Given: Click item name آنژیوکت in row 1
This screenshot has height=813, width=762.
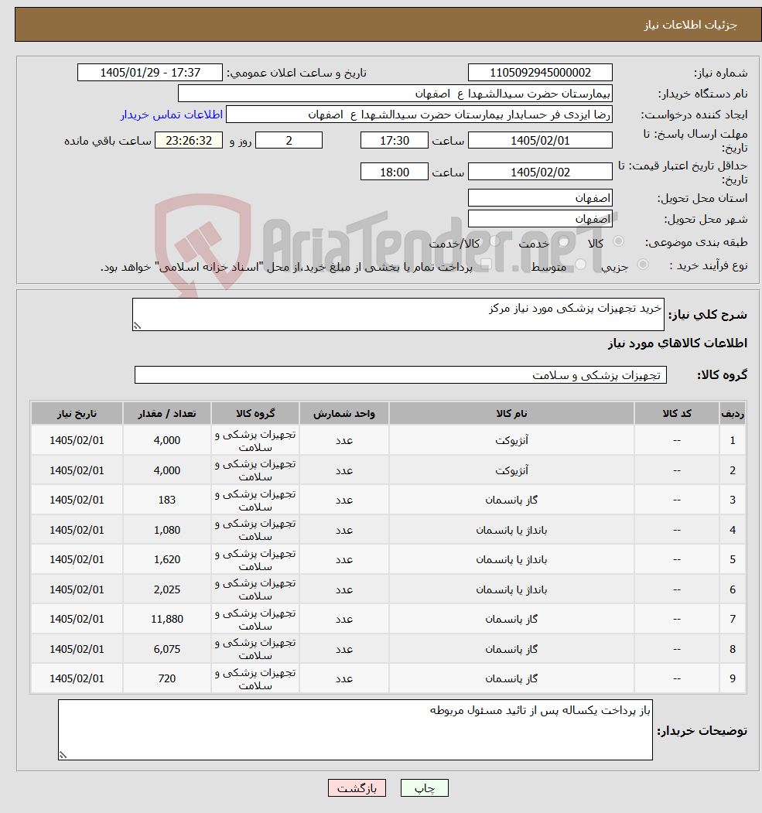Looking at the screenshot, I should click(511, 440).
